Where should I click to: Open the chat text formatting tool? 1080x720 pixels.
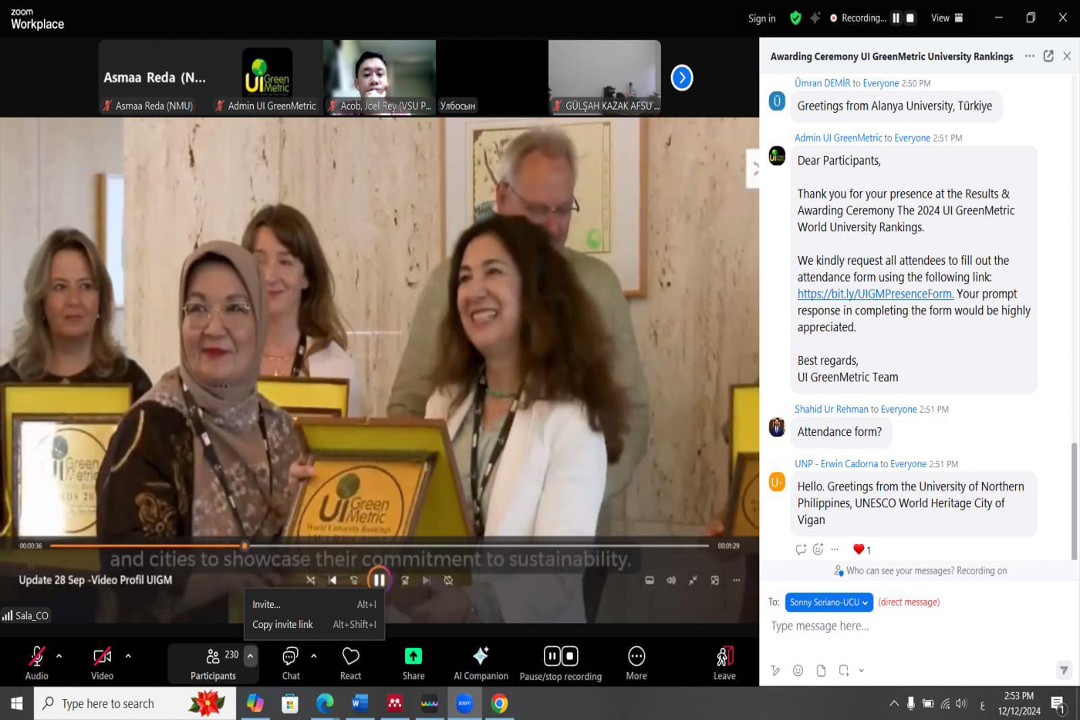[775, 670]
